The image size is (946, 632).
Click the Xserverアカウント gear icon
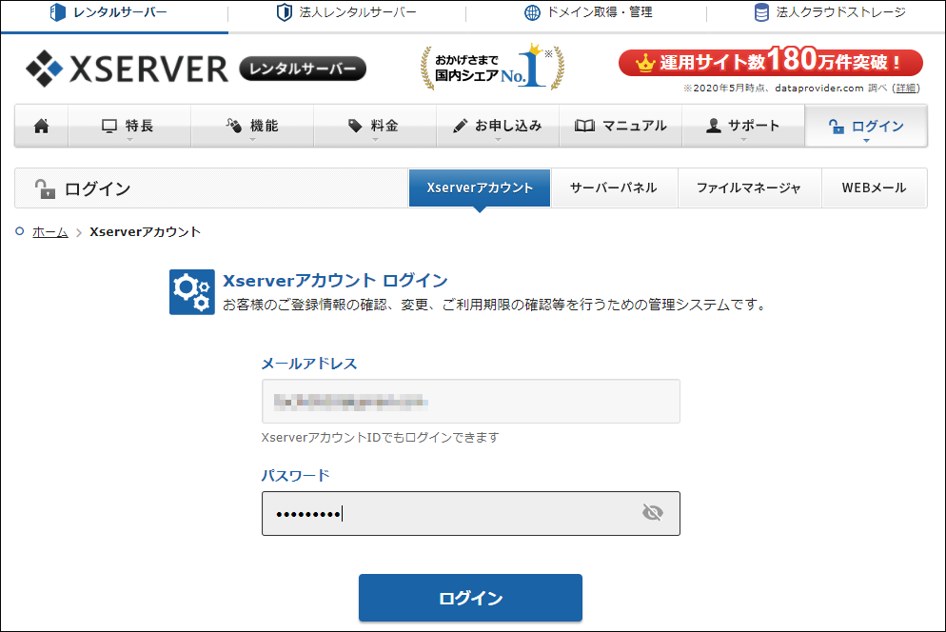(x=192, y=292)
